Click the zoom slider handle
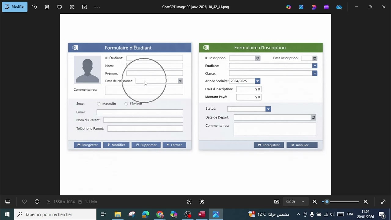Viewport: 391px width, 220px height. pos(327,202)
